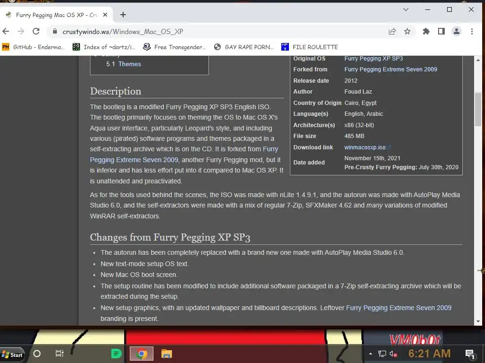Viewport: 485px width, 363px height.
Task: Open the FILE ROULETTE bookmark
Action: point(310,47)
